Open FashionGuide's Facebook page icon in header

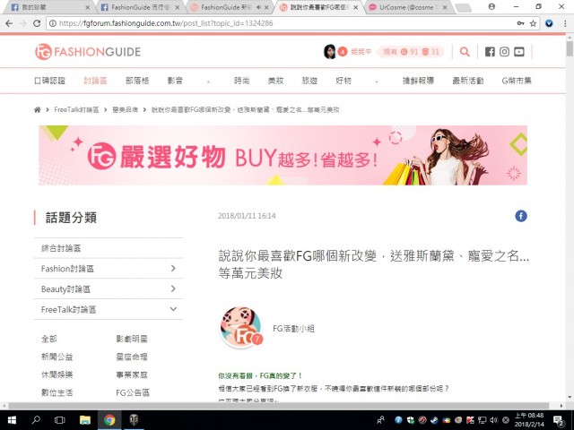tap(489, 52)
